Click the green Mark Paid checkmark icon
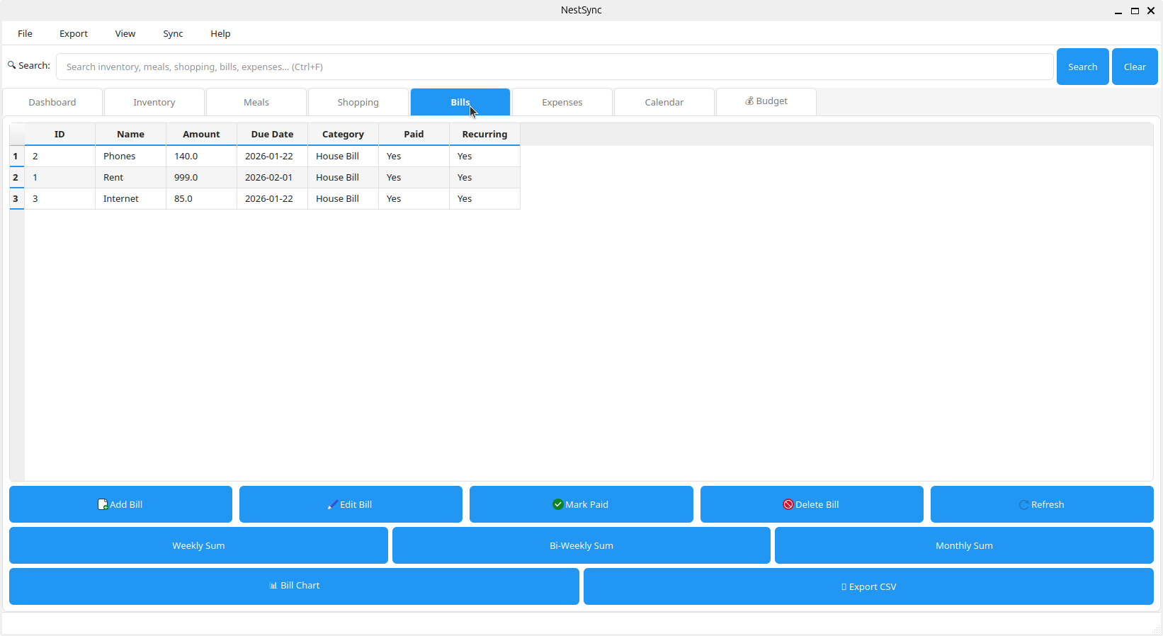 click(x=558, y=504)
